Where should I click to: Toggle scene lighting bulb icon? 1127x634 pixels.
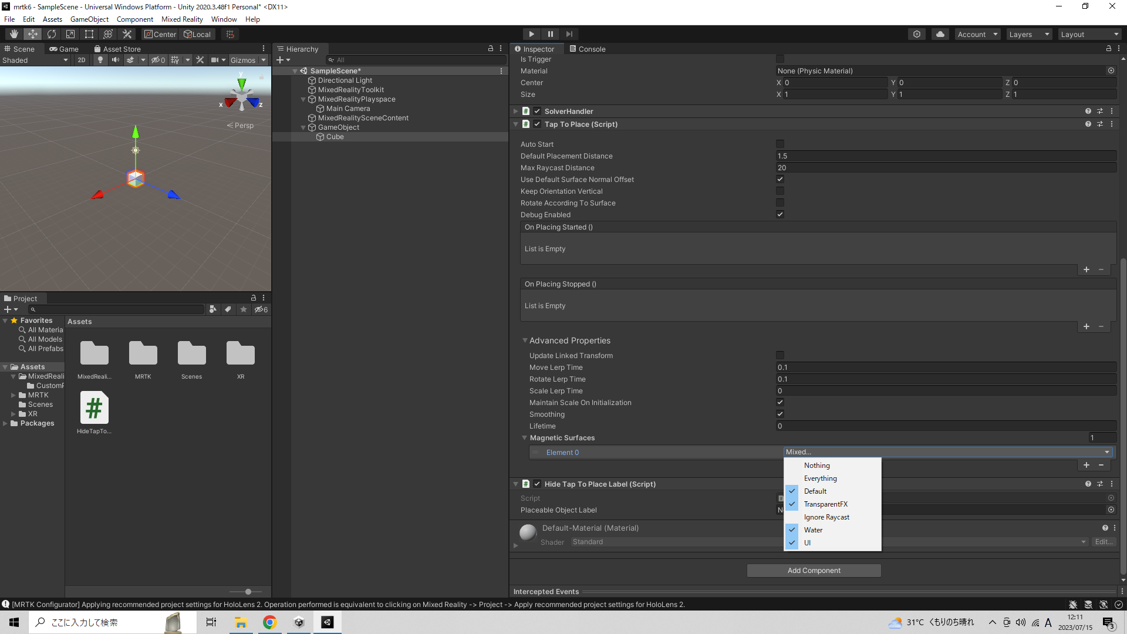100,60
